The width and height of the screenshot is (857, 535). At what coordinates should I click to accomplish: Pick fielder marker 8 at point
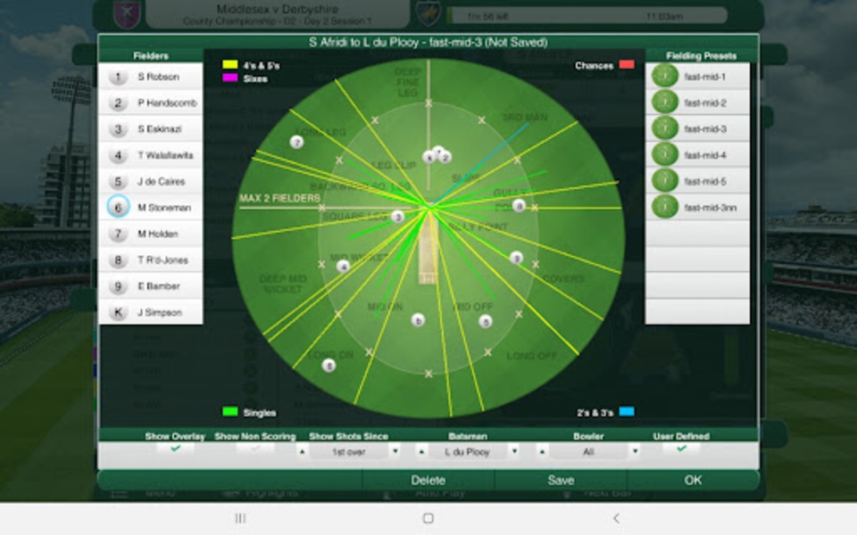[519, 206]
